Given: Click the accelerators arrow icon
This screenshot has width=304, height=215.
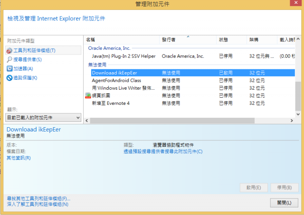Looking at the screenshot, I should (x=9, y=68).
